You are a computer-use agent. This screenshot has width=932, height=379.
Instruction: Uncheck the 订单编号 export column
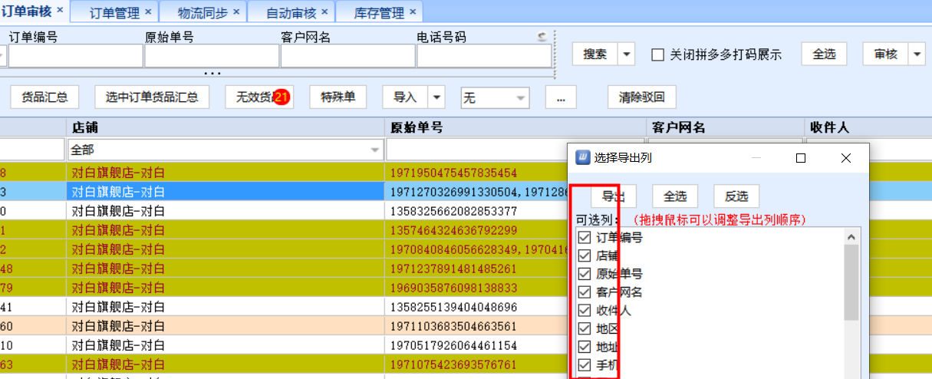click(x=585, y=238)
